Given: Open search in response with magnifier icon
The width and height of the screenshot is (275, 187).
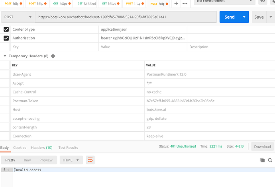Looking at the screenshot, I should click(270, 160).
